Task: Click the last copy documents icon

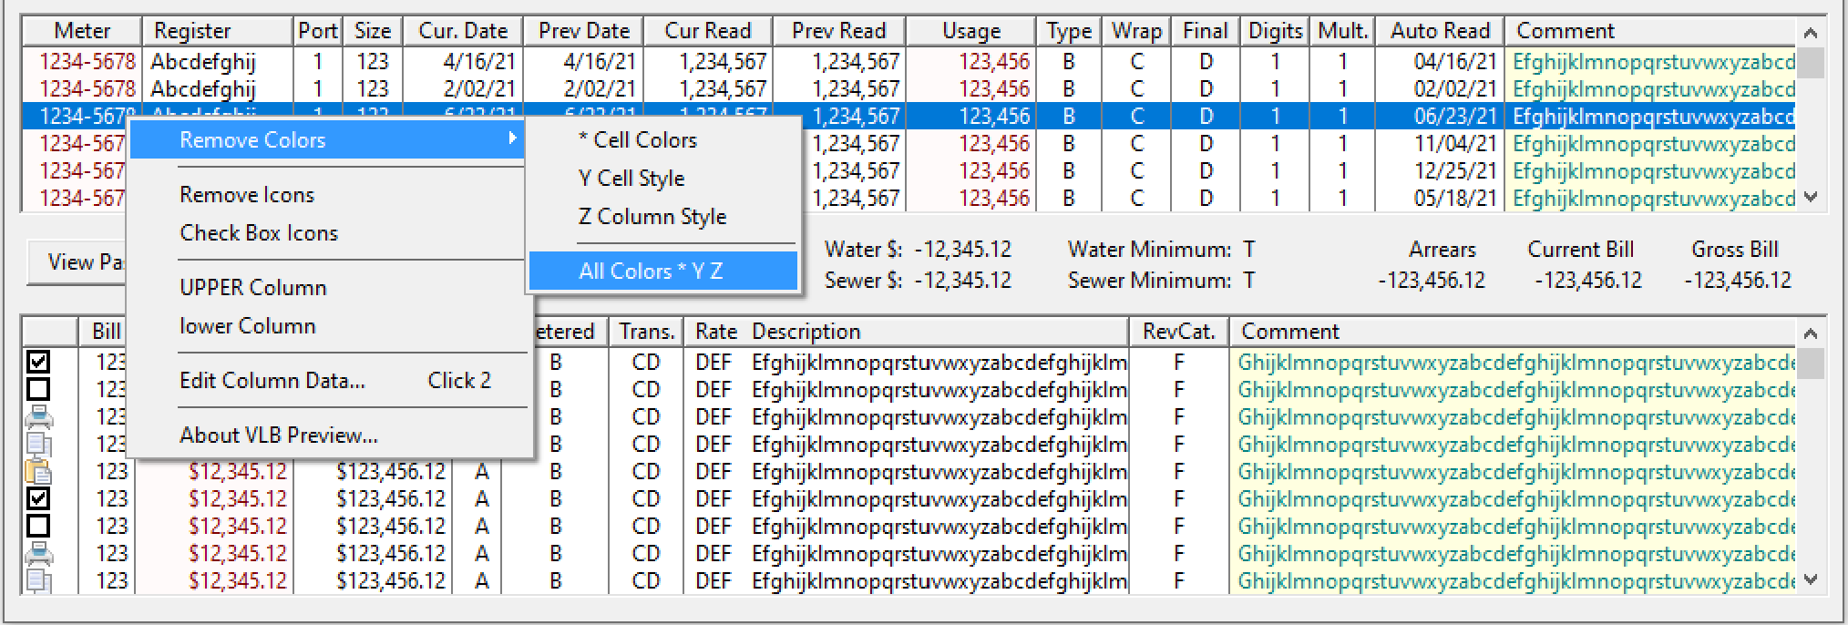Action: (x=38, y=580)
